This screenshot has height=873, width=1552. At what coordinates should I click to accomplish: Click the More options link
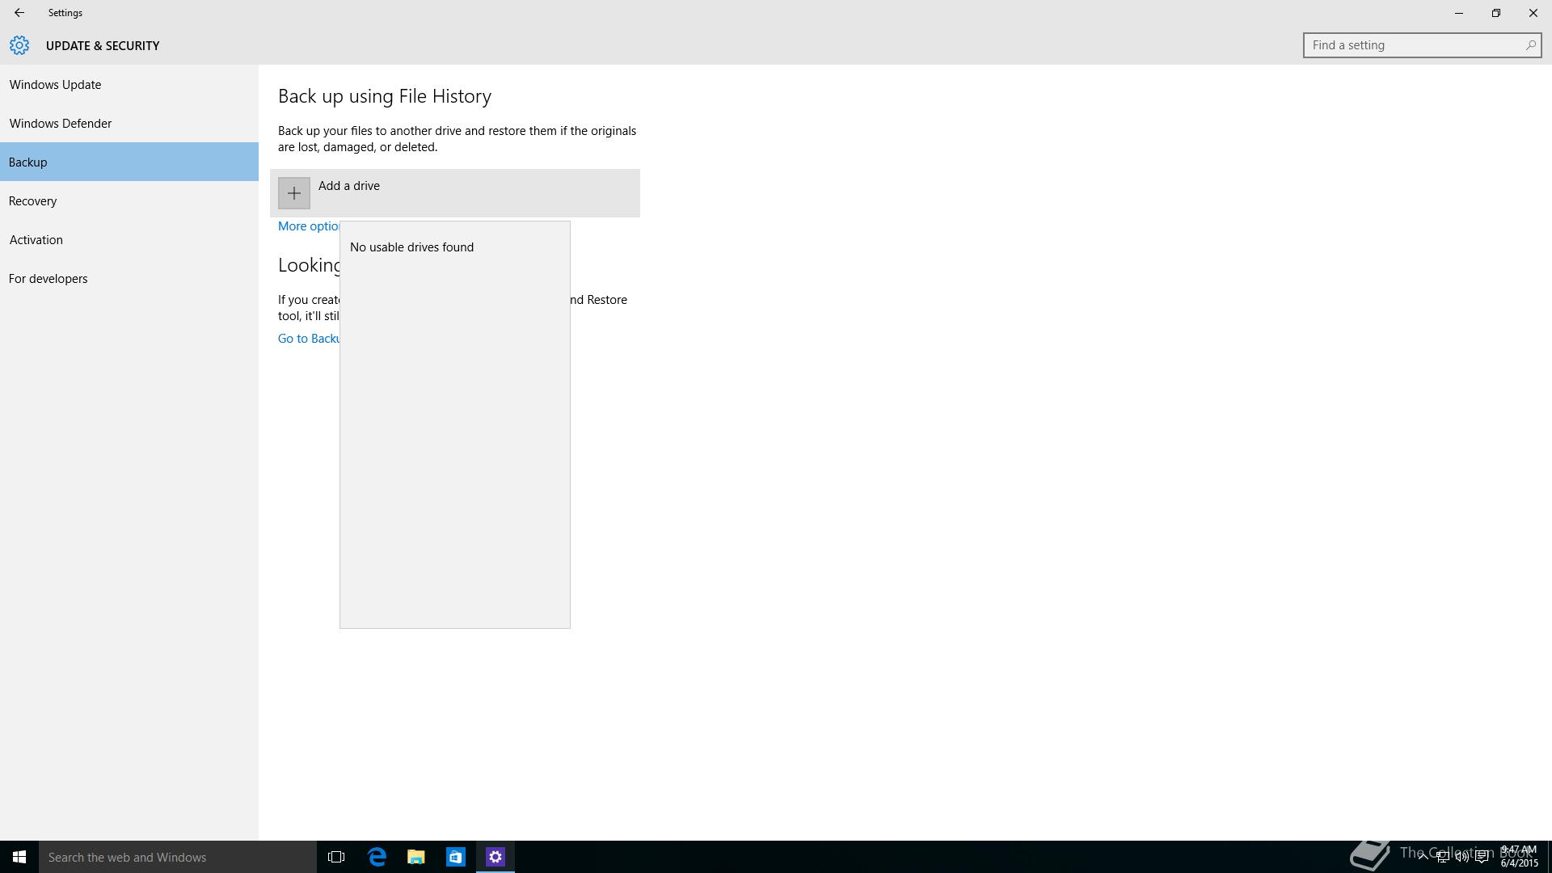click(308, 226)
